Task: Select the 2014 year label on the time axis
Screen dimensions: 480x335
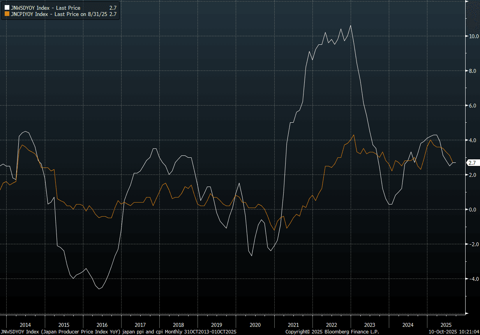Action: [x=25, y=325]
